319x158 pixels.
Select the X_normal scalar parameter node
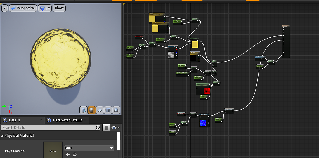(x=173, y=125)
